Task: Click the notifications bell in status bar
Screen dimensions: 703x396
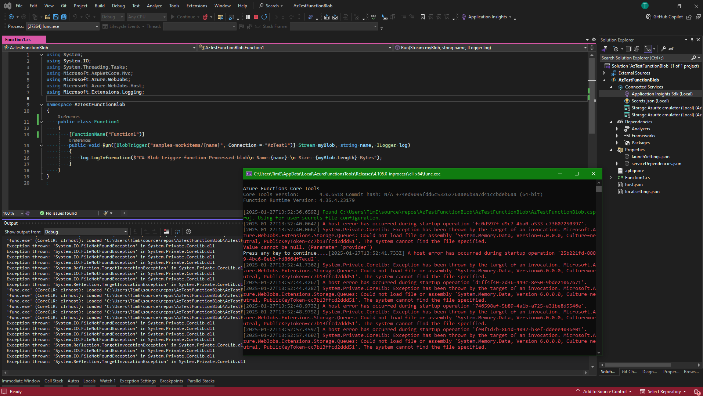Action: point(696,392)
